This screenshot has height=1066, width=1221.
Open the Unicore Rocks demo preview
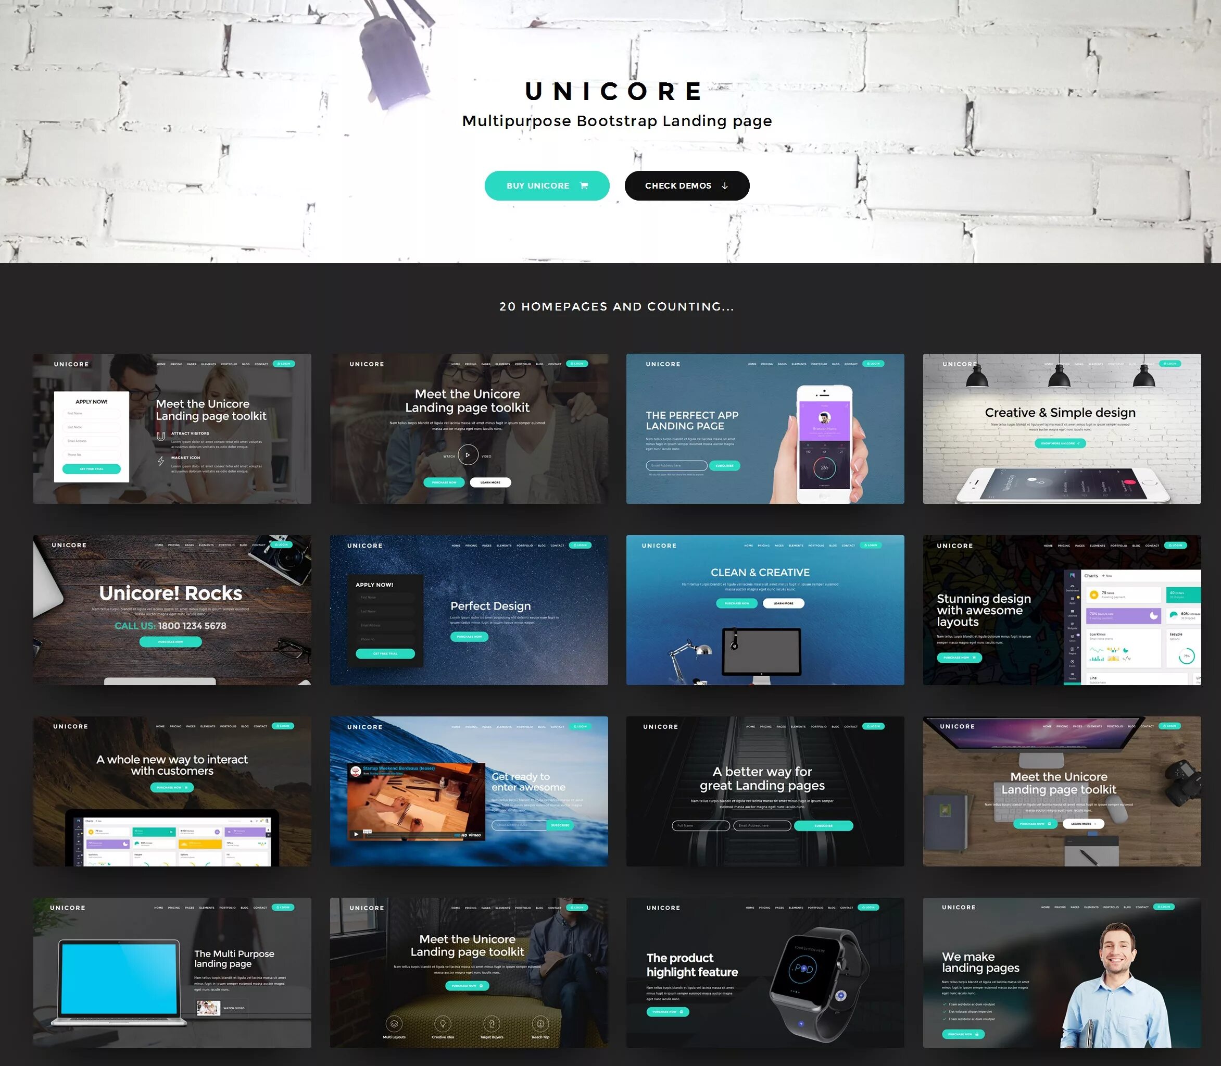[172, 610]
